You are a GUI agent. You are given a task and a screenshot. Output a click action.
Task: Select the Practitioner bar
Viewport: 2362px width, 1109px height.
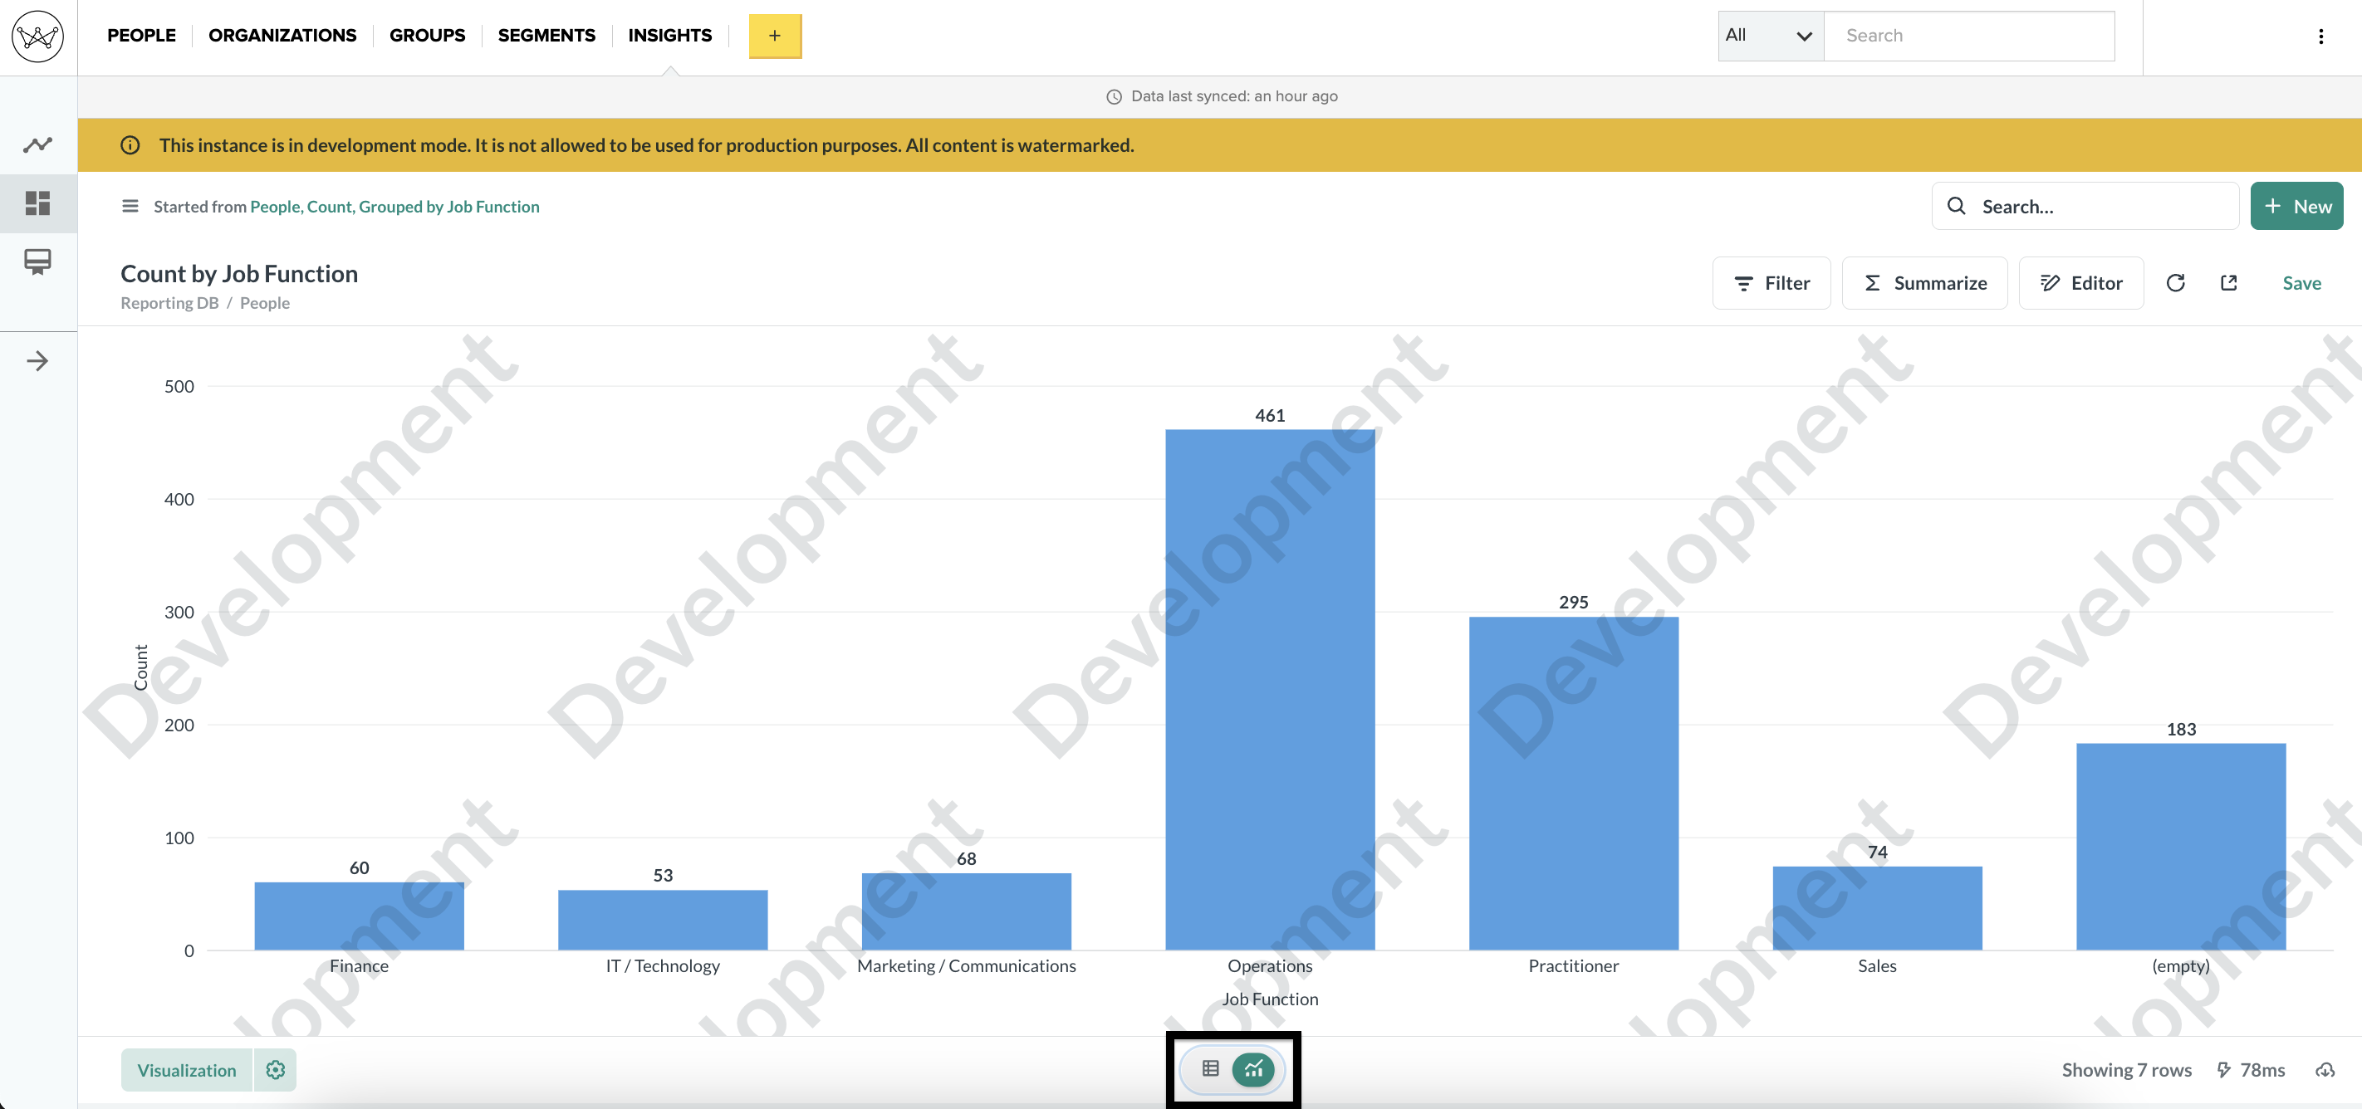pos(1574,783)
